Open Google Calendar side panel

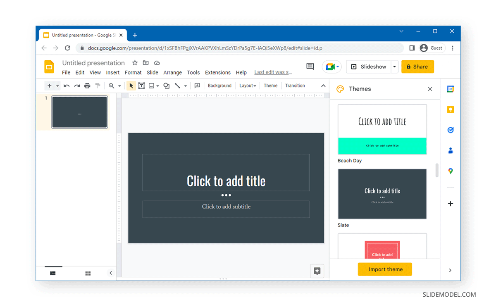[451, 89]
